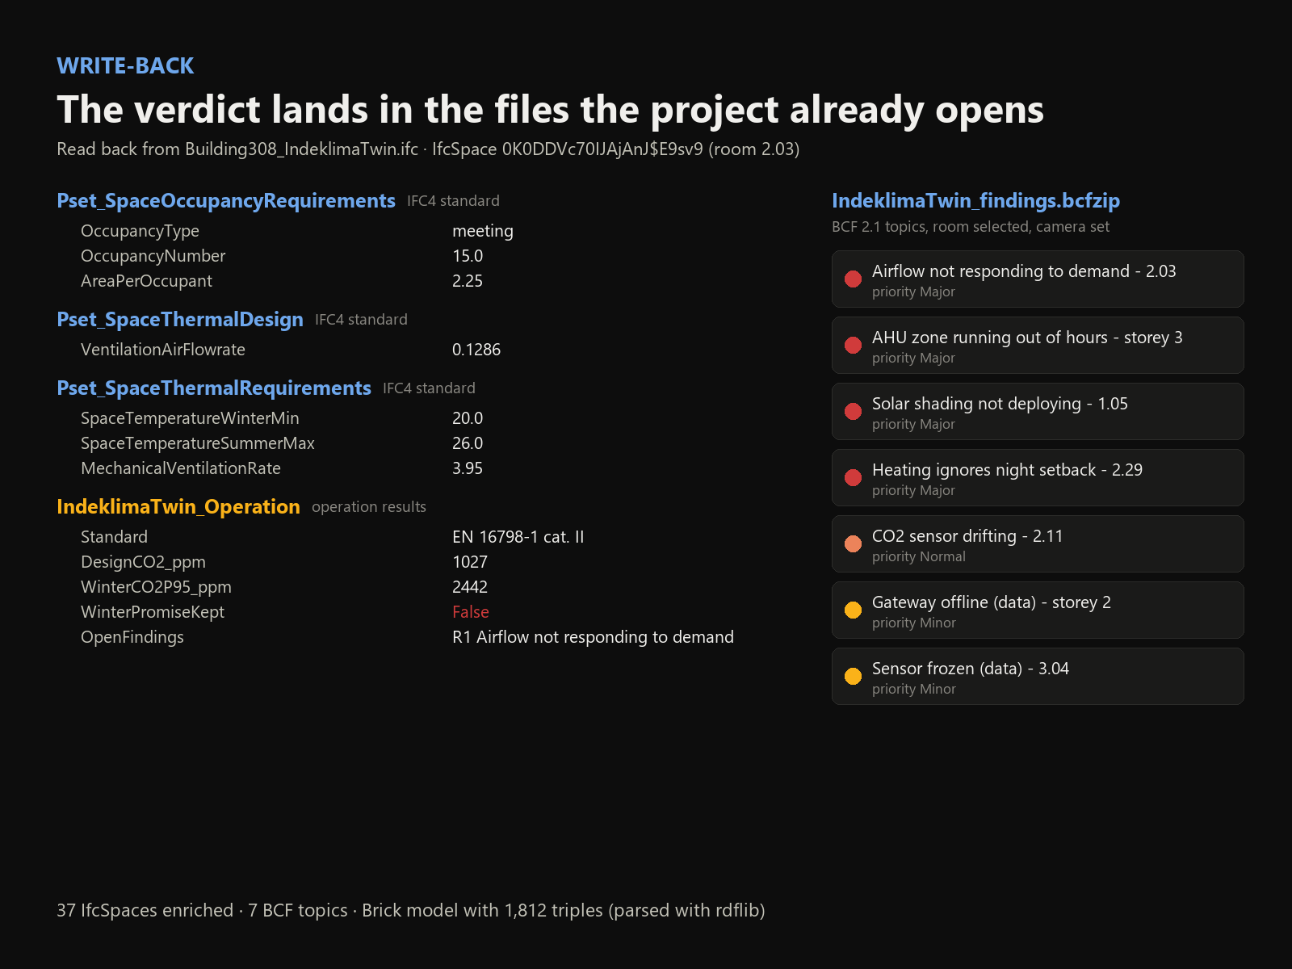Click the SpaceTemperatureWinterMin value 20.0
The height and width of the screenshot is (969, 1292).
468,418
